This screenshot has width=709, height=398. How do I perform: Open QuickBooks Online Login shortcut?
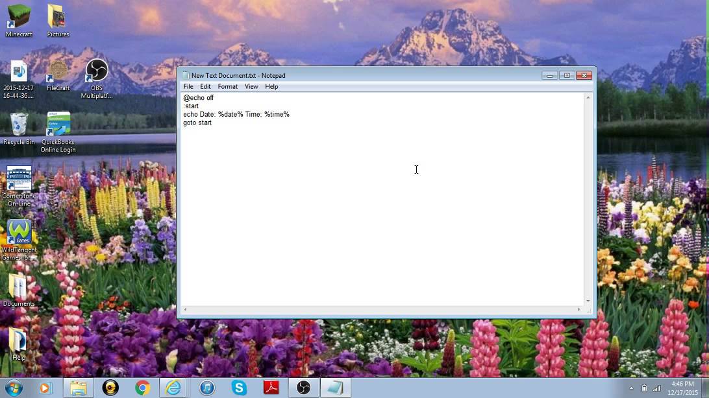point(58,133)
